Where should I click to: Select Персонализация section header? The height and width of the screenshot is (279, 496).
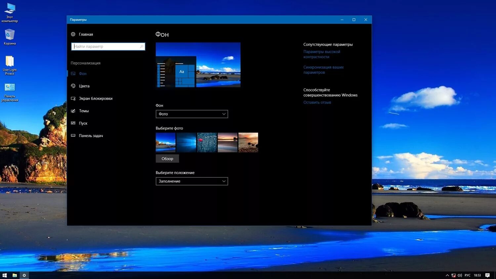[x=85, y=63]
